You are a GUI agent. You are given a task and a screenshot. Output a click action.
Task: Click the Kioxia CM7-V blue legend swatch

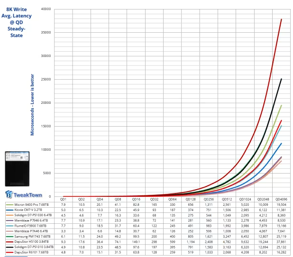click(9, 210)
